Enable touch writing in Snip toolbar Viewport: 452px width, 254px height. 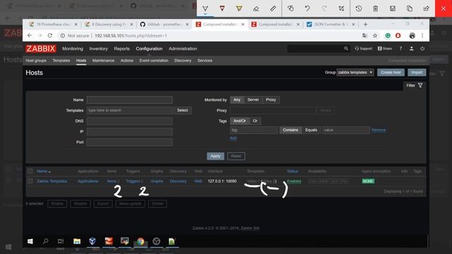click(x=290, y=8)
